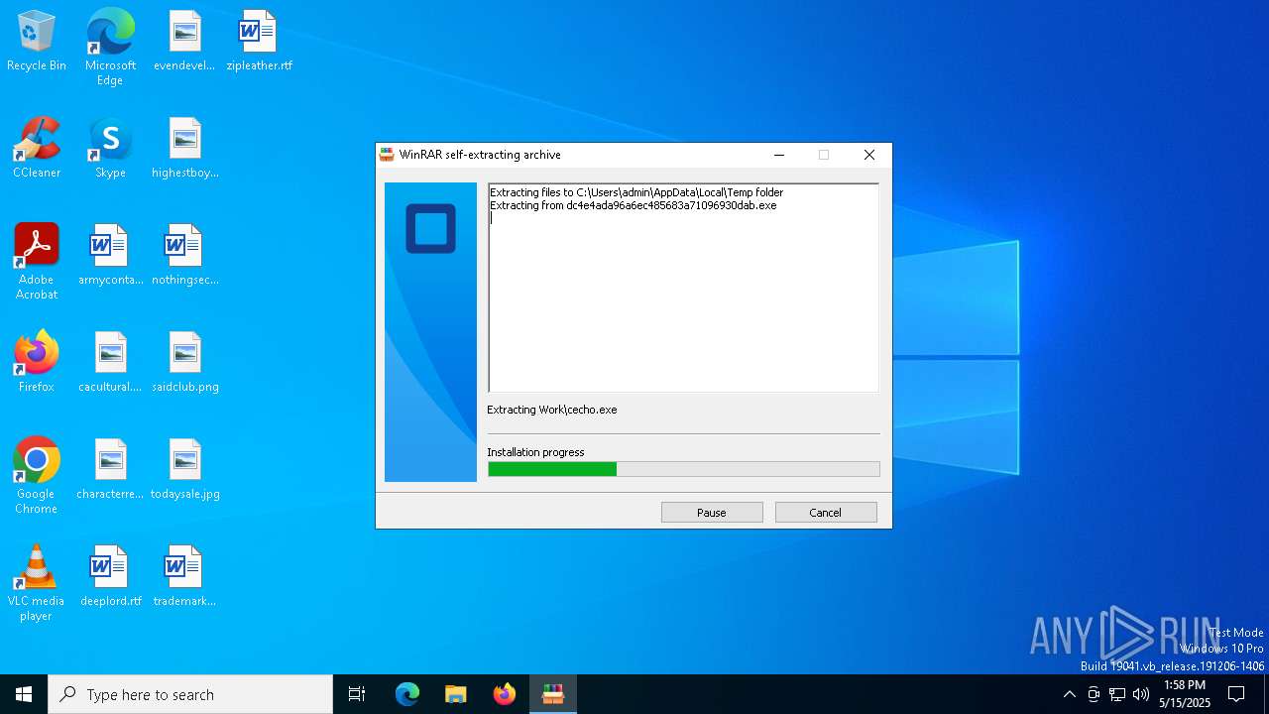
Task: Click the volume speaker icon in tray
Action: tap(1141, 694)
